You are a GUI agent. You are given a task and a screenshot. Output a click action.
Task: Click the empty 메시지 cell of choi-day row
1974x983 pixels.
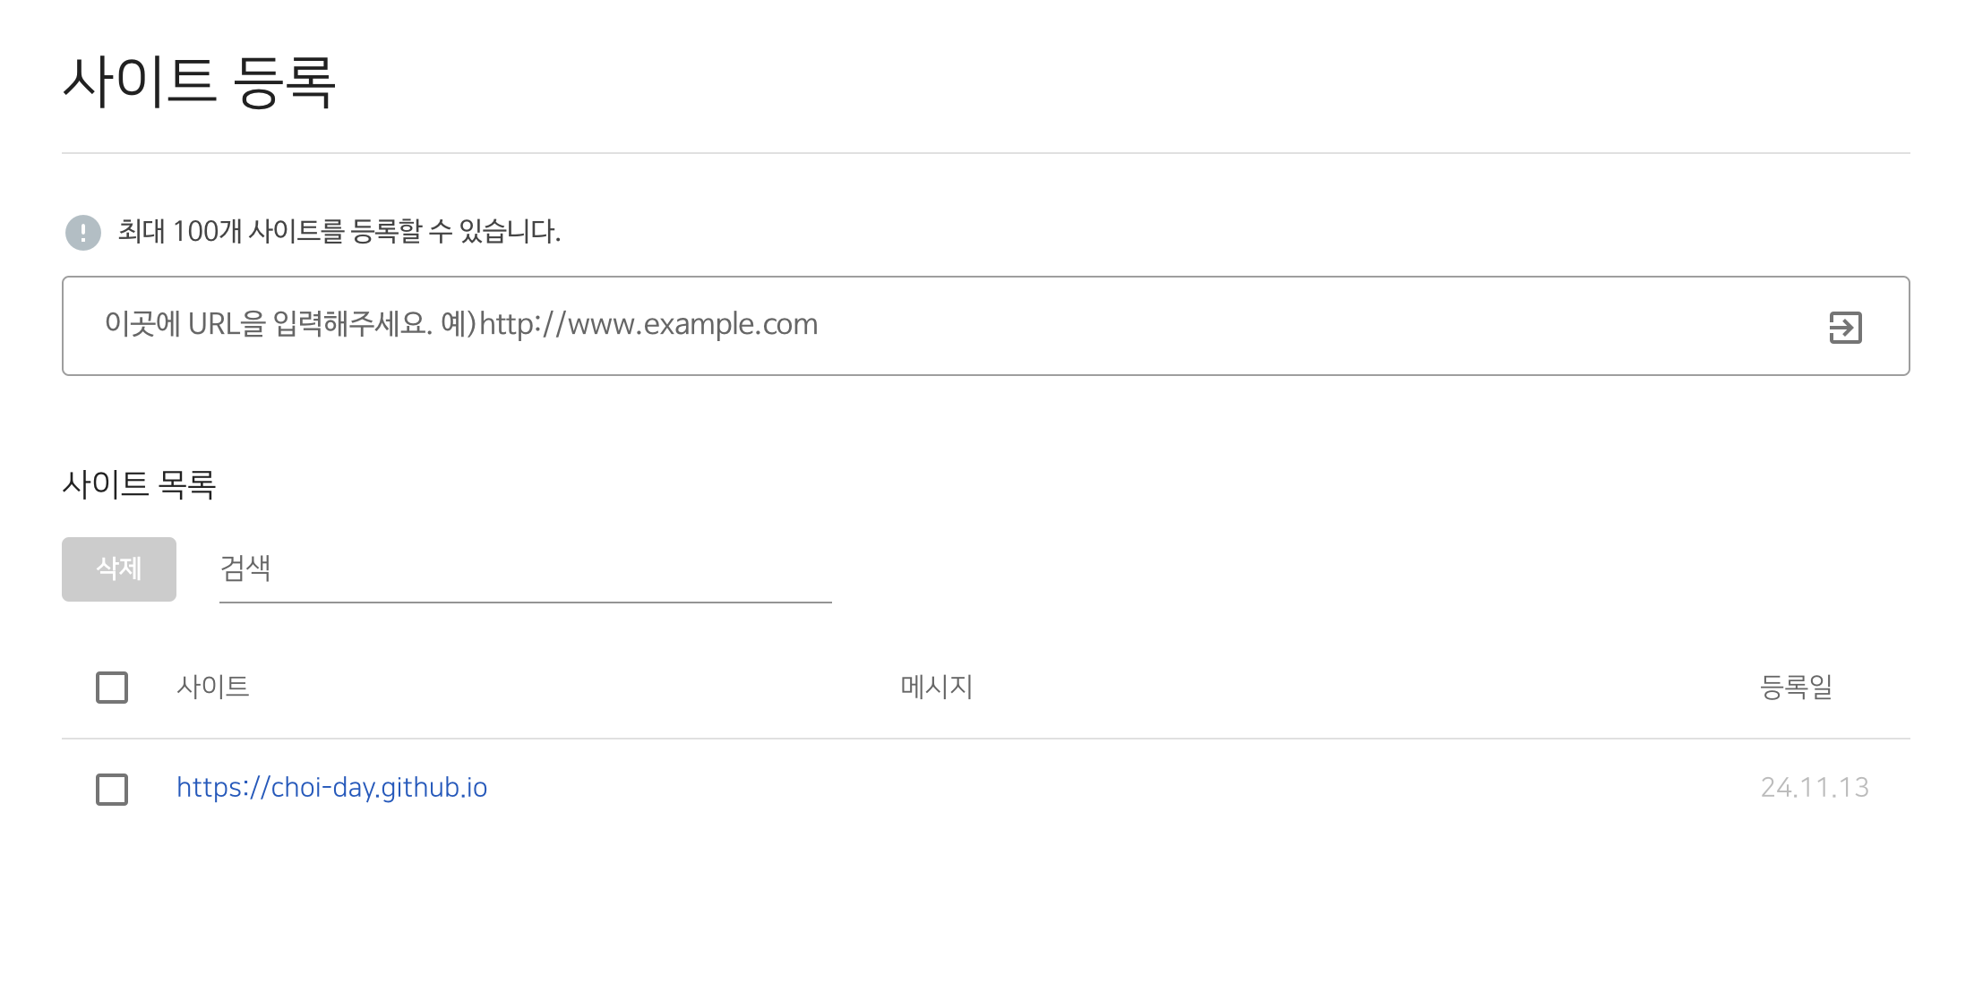pyautogui.click(x=936, y=788)
